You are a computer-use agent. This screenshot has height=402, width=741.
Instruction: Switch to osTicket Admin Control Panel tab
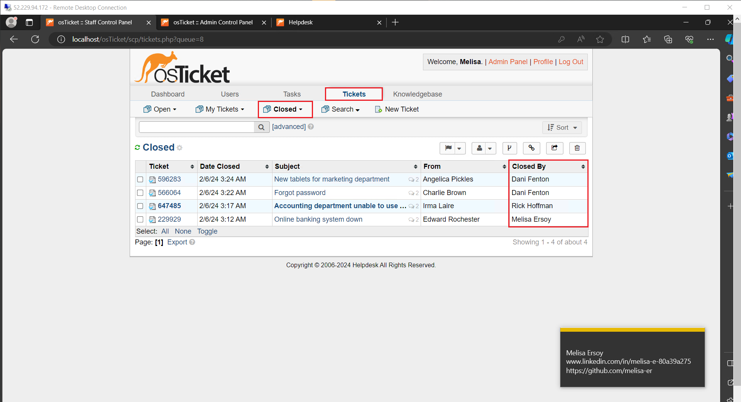coord(213,22)
